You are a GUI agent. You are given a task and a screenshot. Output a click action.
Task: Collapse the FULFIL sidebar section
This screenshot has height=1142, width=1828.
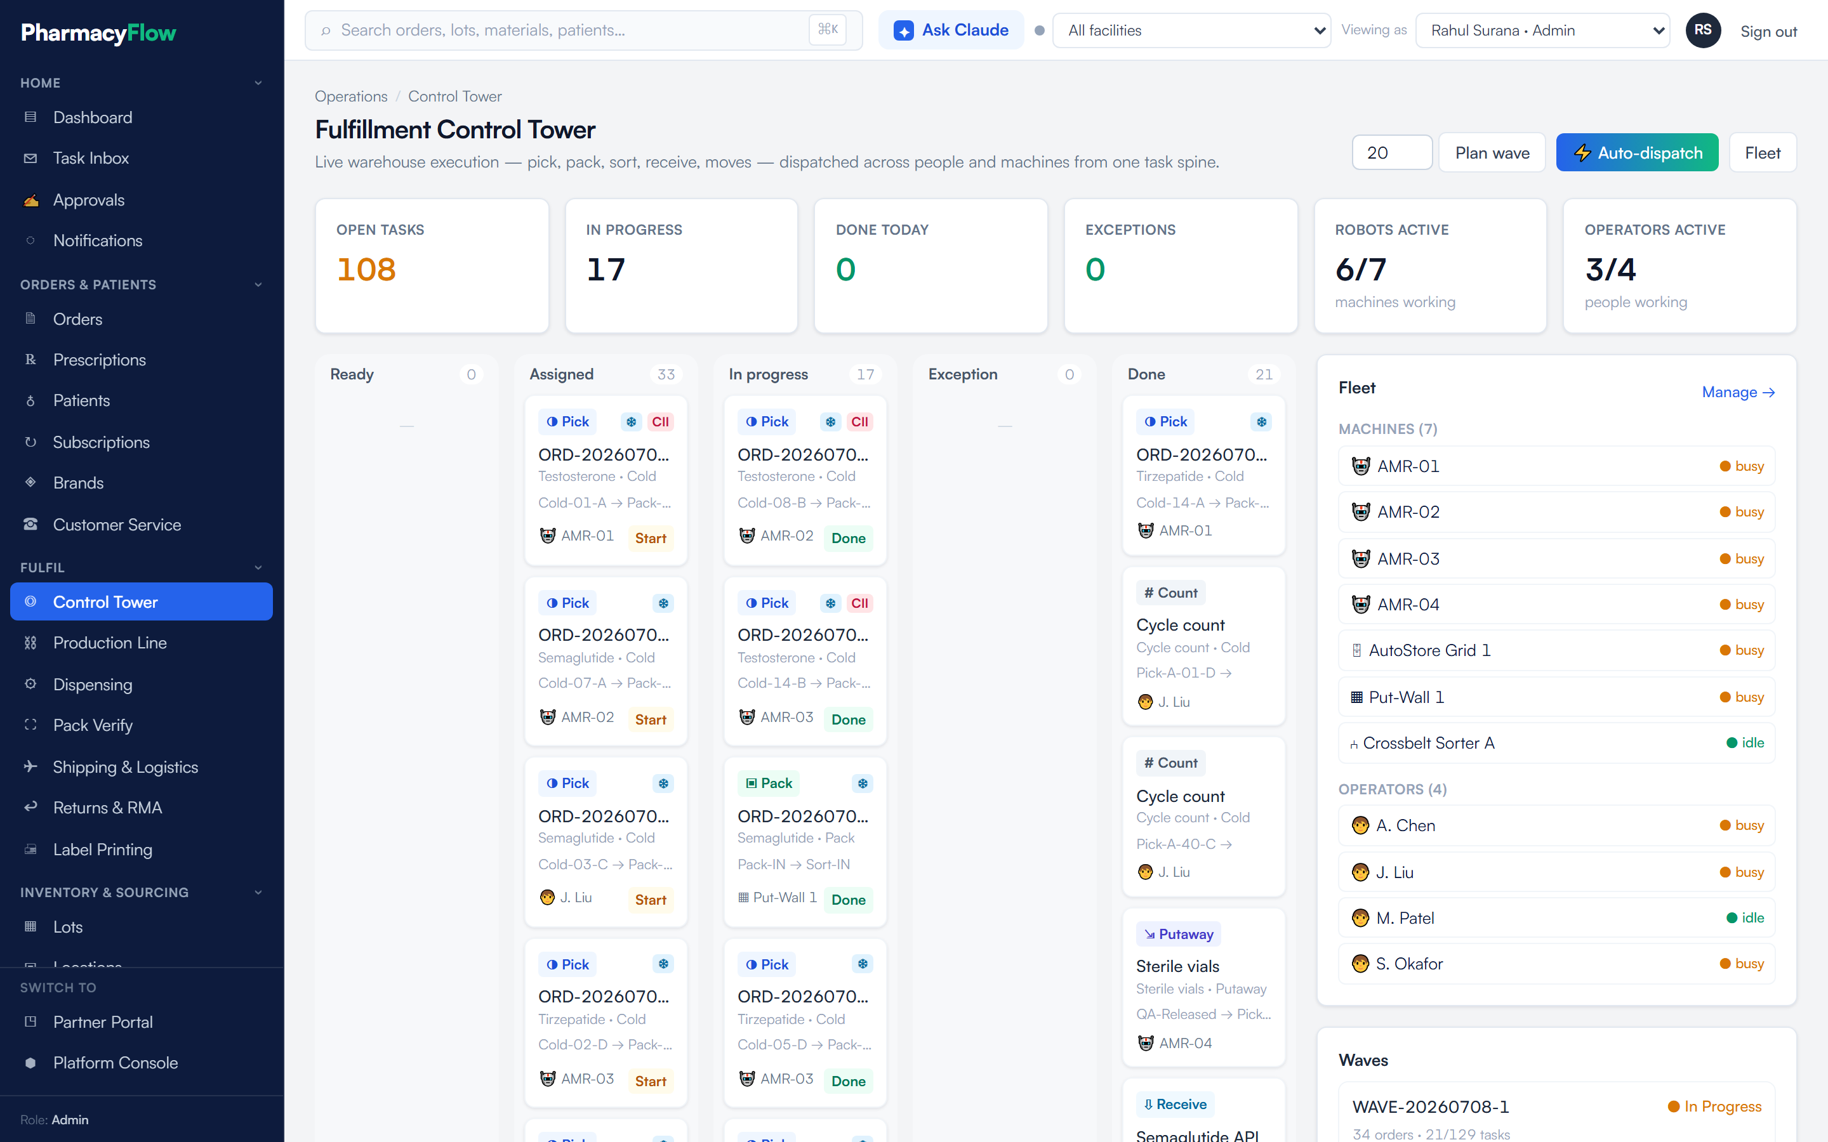click(142, 567)
